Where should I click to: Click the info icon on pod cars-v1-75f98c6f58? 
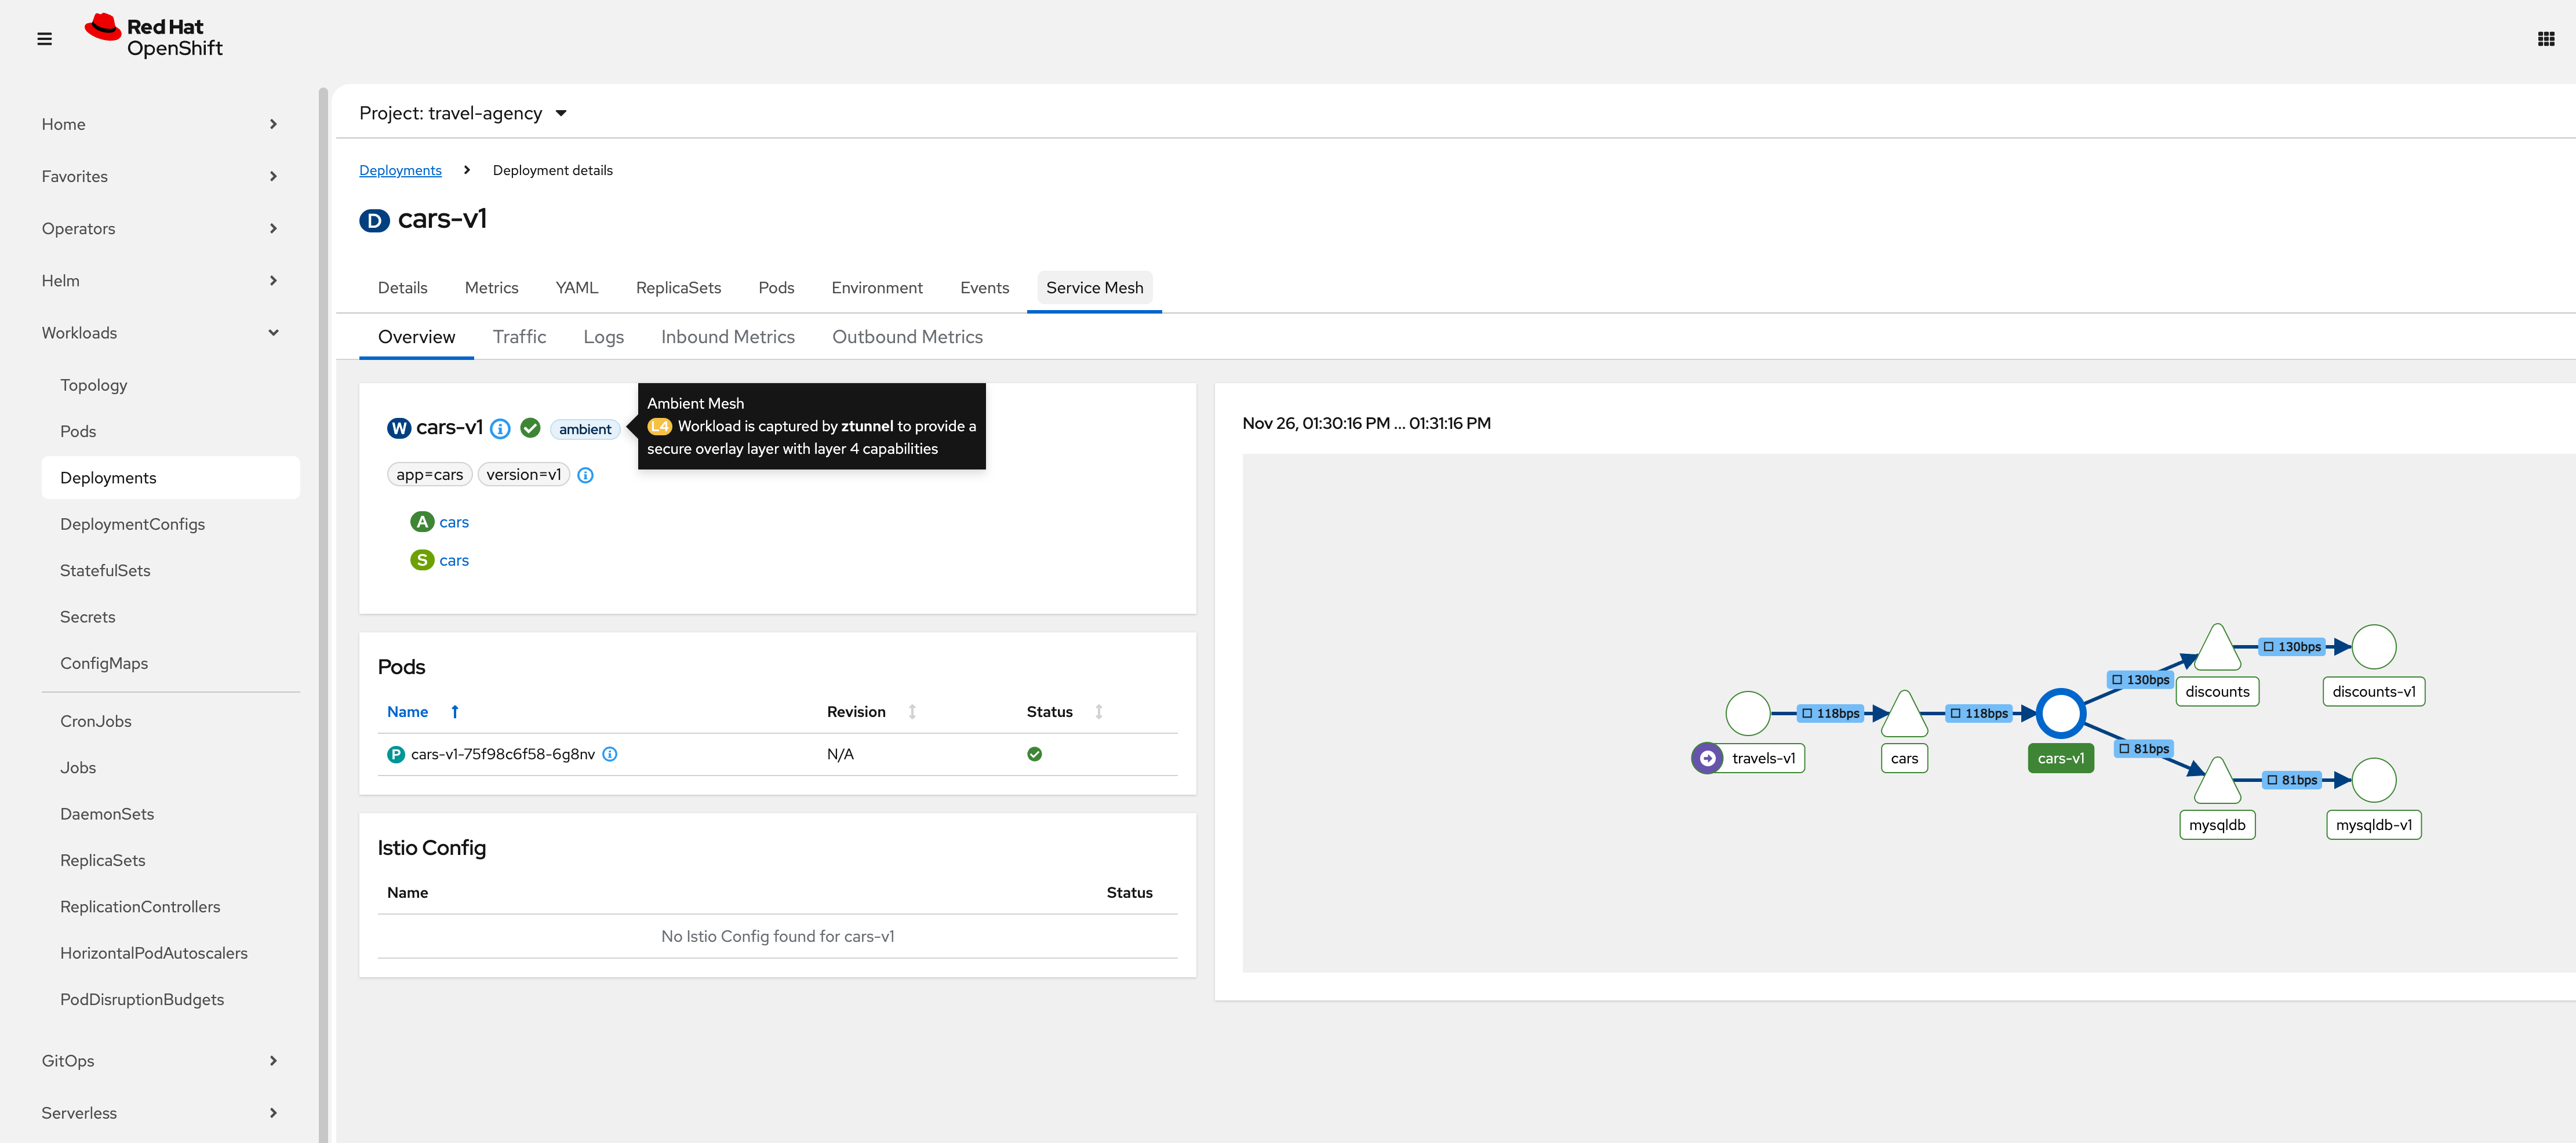pos(610,754)
